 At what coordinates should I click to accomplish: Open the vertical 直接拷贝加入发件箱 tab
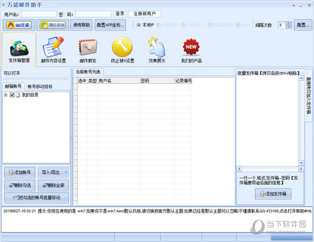[x=308, y=95]
